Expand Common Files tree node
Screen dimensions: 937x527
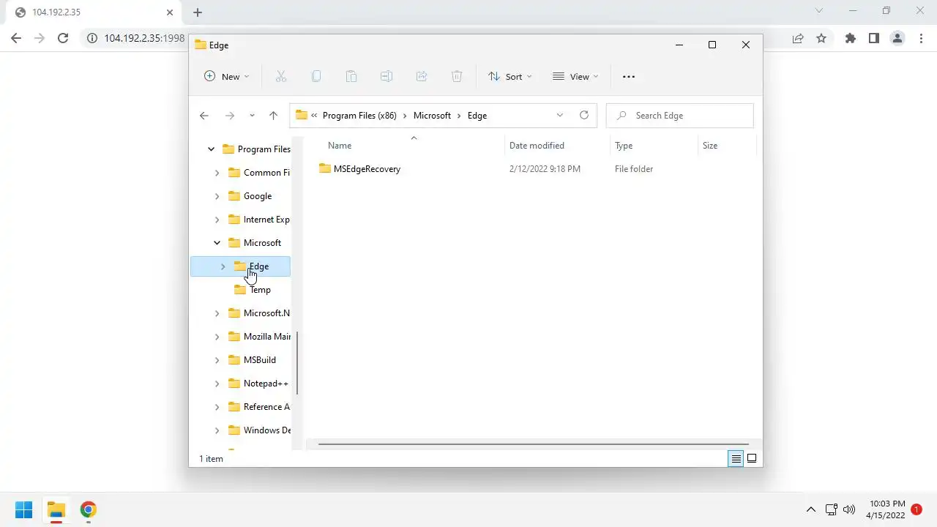pos(217,173)
